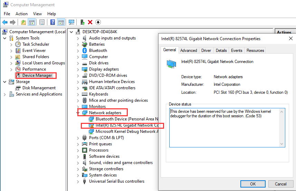Open the Action menu
296x191 pixels.
pyautogui.click(x=21, y=14)
